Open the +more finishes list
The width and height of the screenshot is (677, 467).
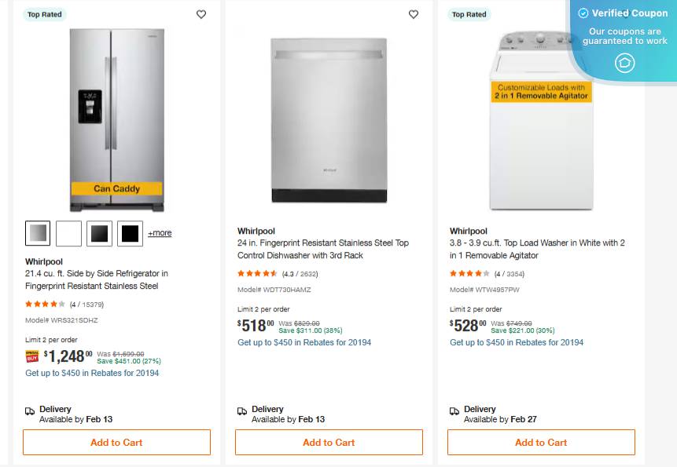160,233
